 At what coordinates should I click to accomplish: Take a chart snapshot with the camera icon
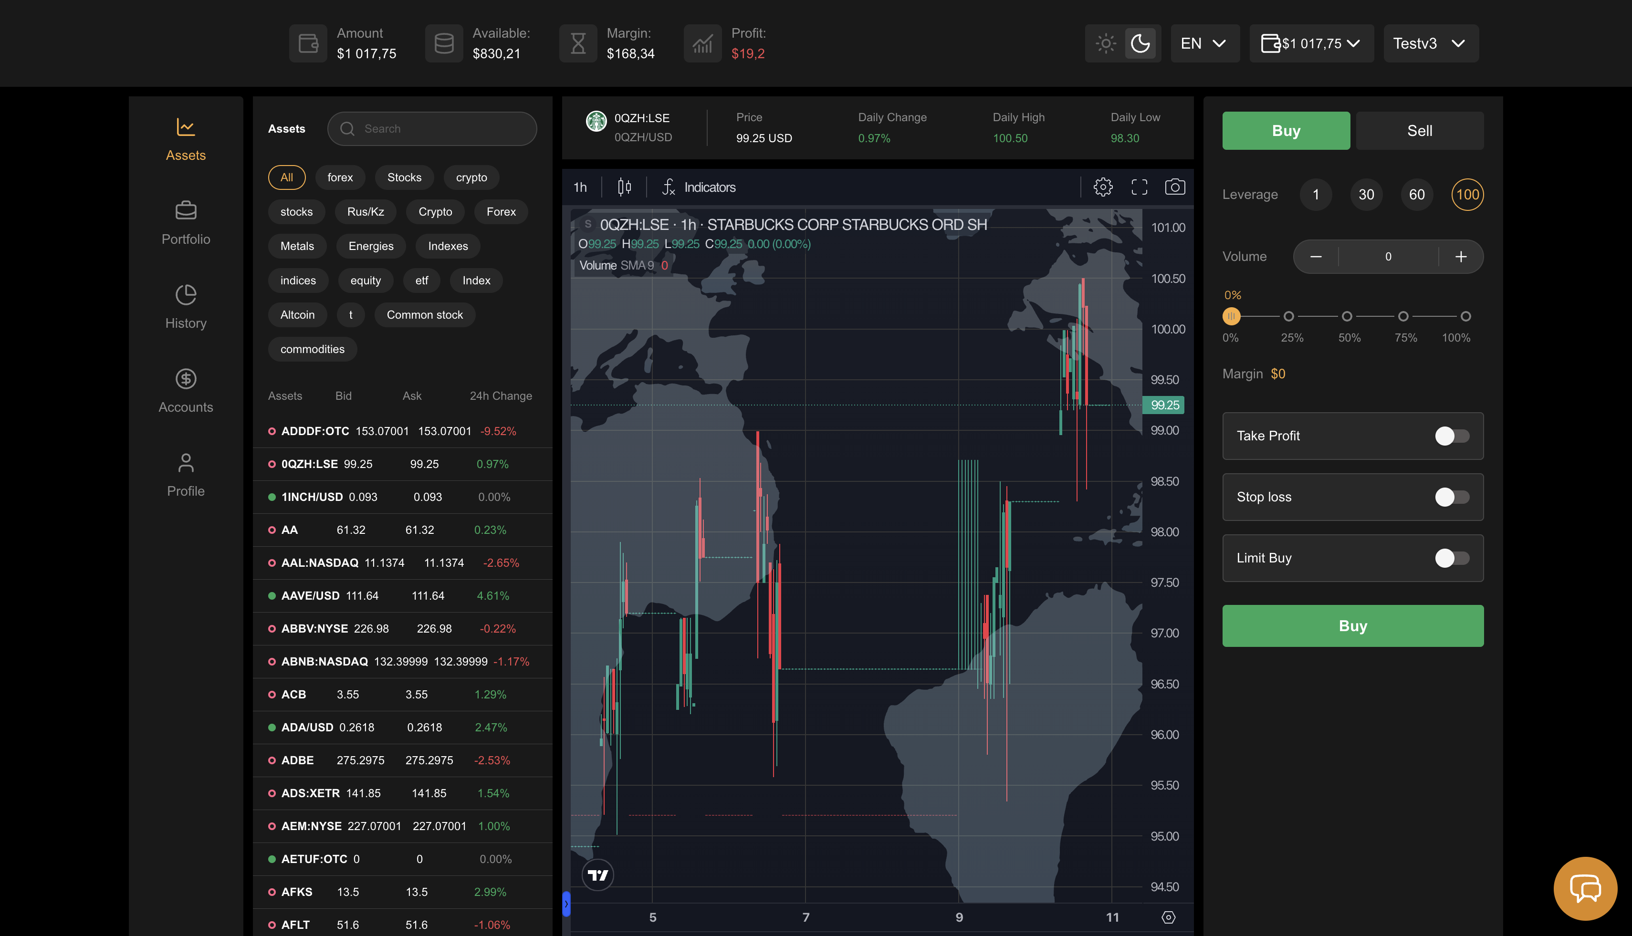click(1175, 187)
